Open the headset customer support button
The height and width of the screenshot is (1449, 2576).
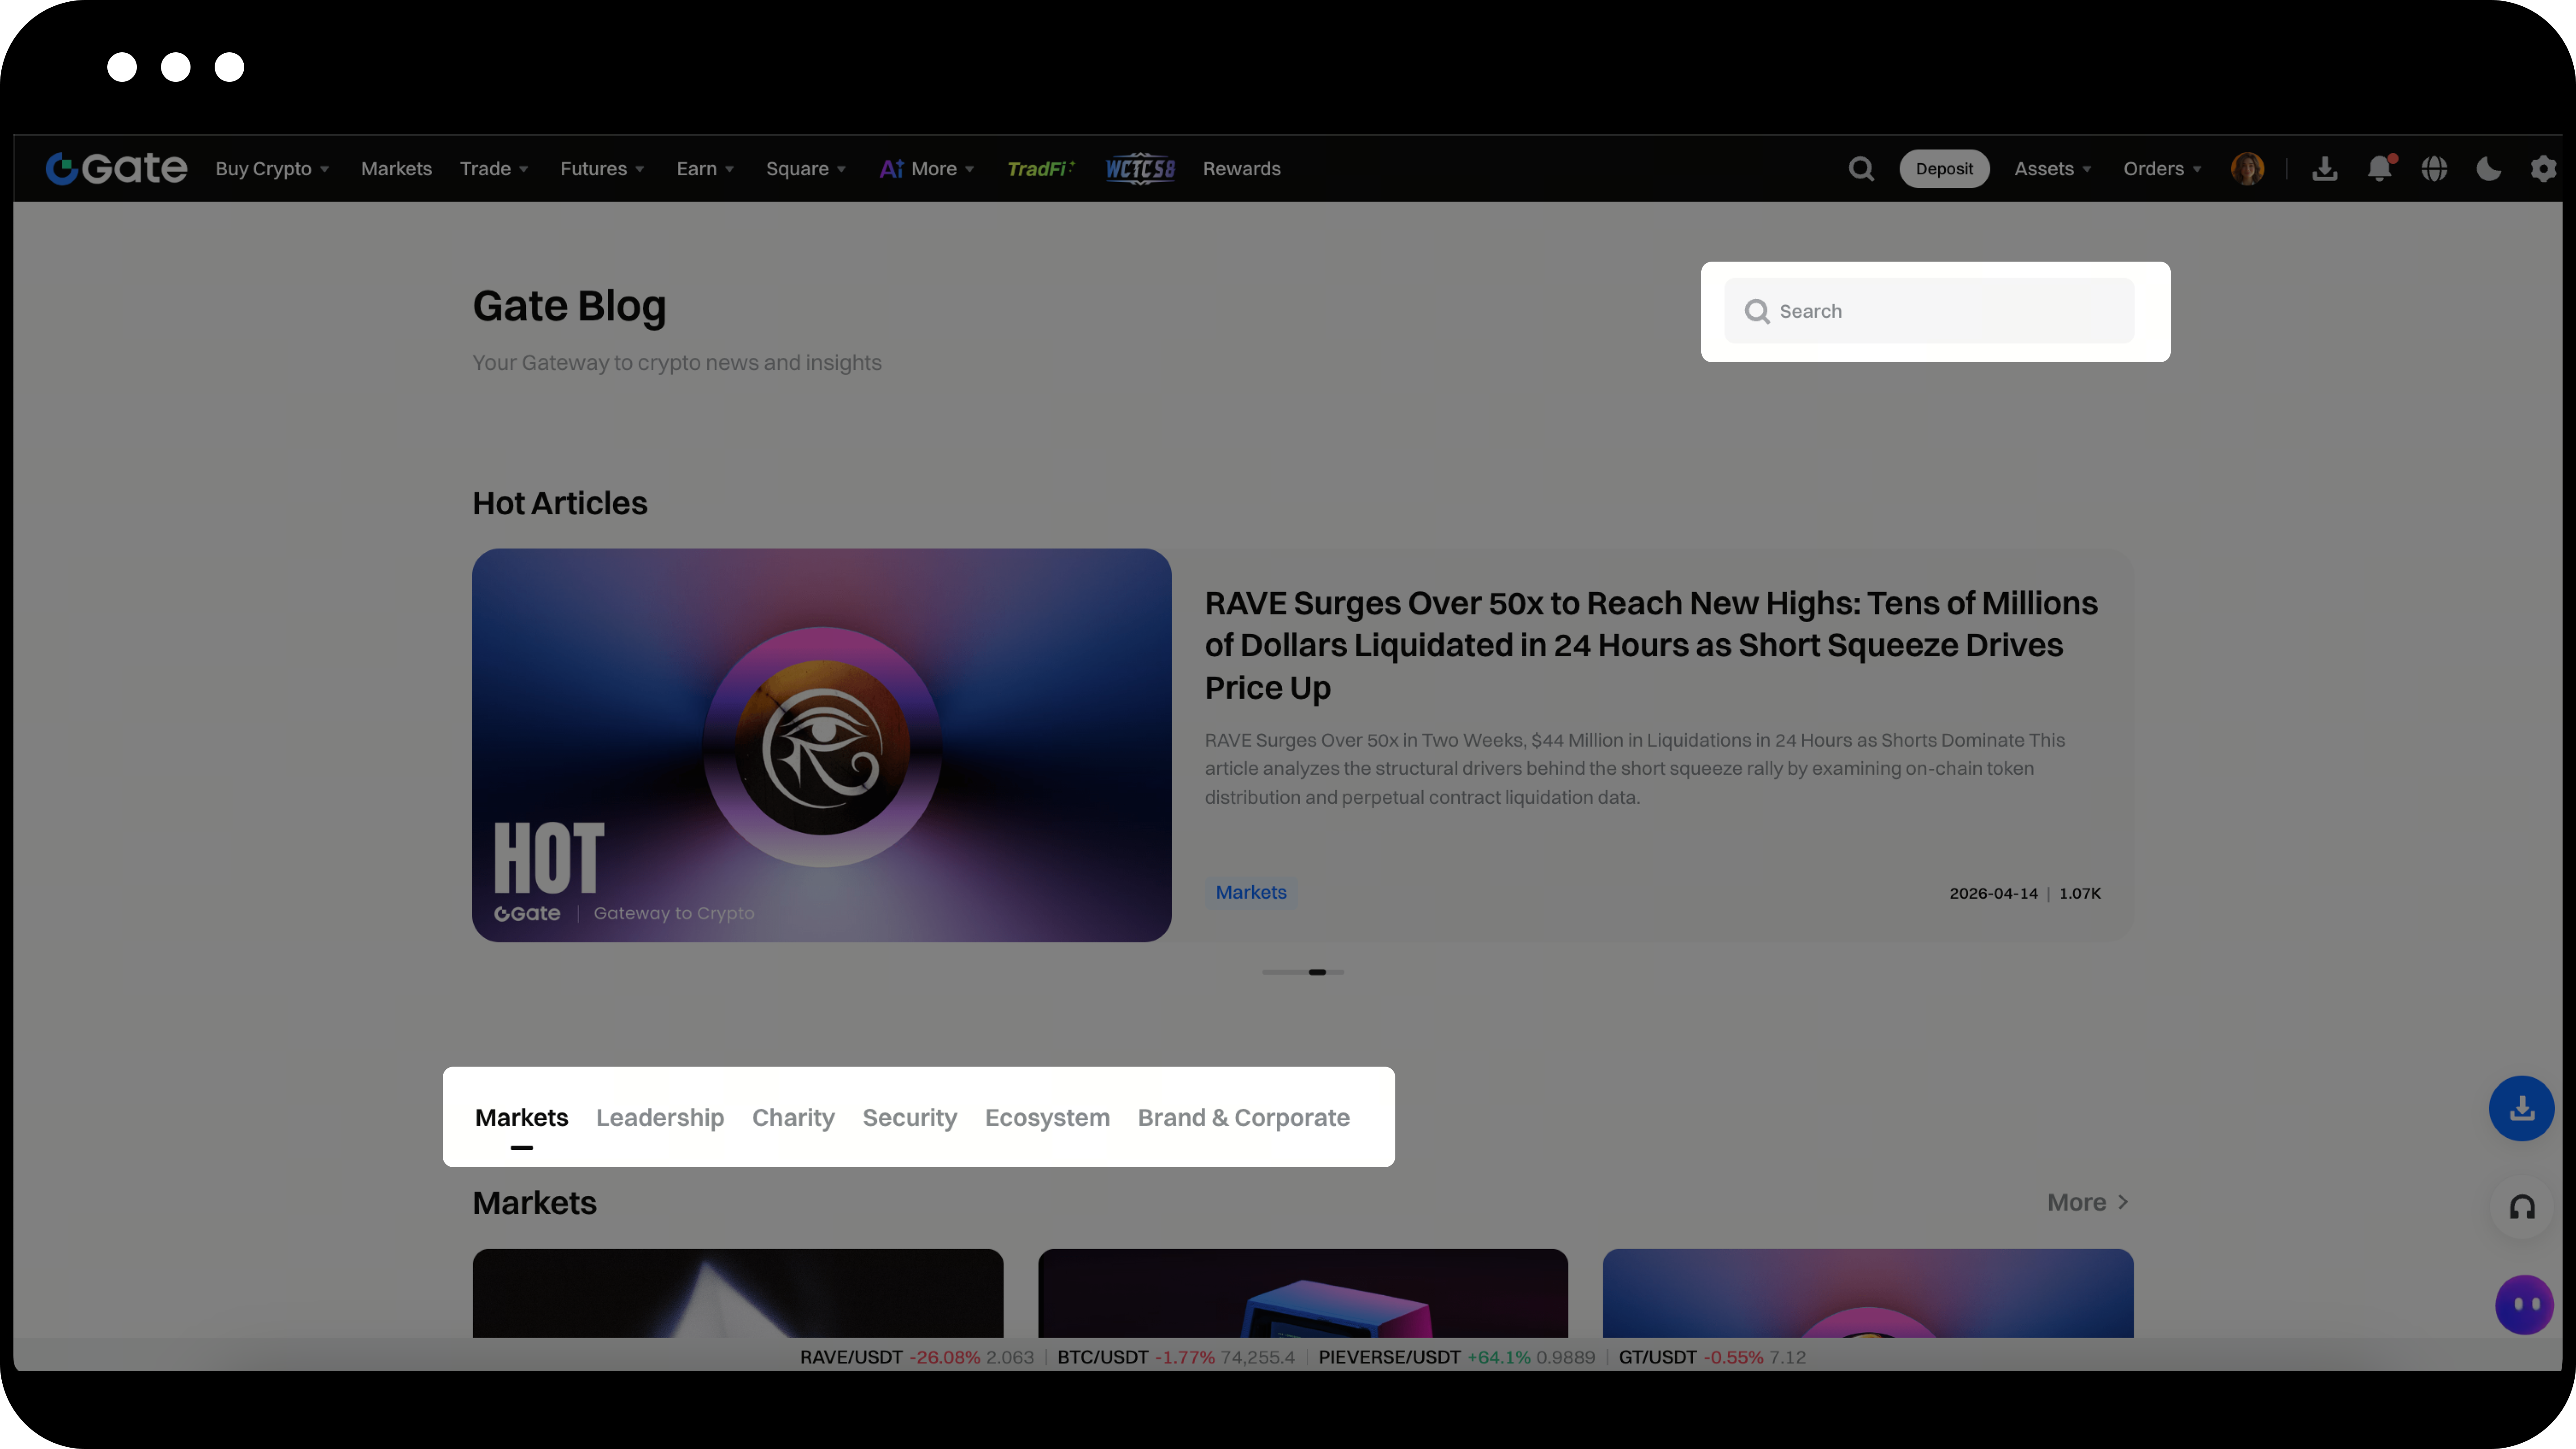pos(2521,1207)
